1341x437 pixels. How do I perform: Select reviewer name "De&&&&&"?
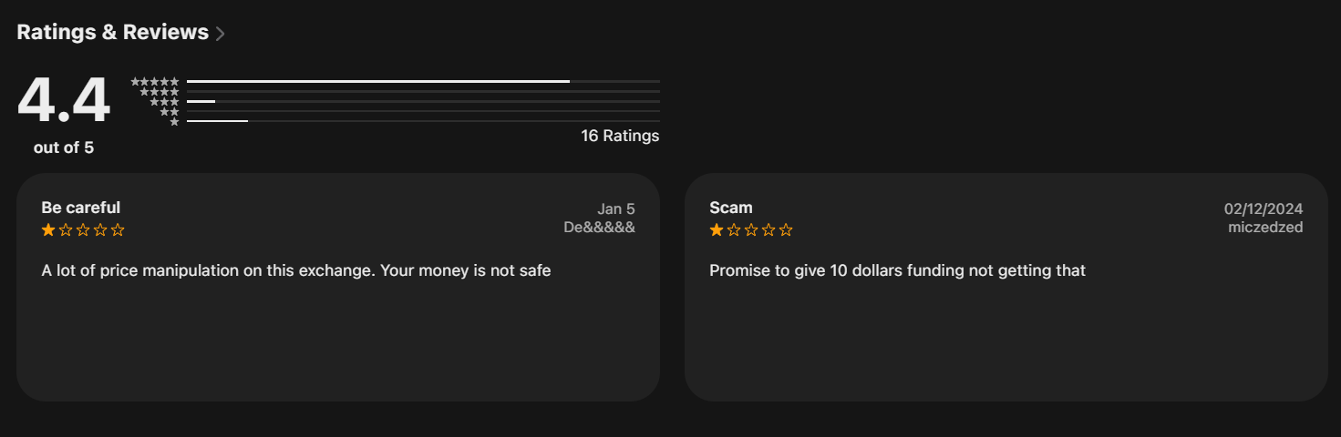[599, 228]
